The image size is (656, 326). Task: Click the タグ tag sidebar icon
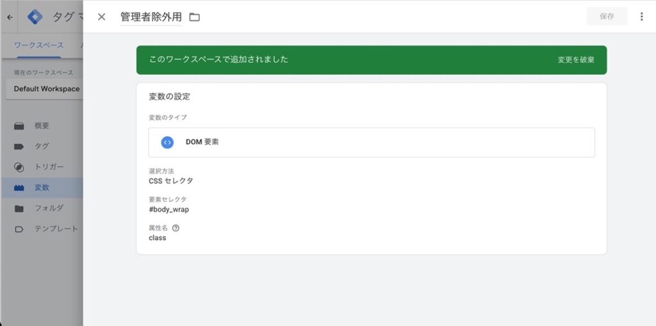pos(19,147)
